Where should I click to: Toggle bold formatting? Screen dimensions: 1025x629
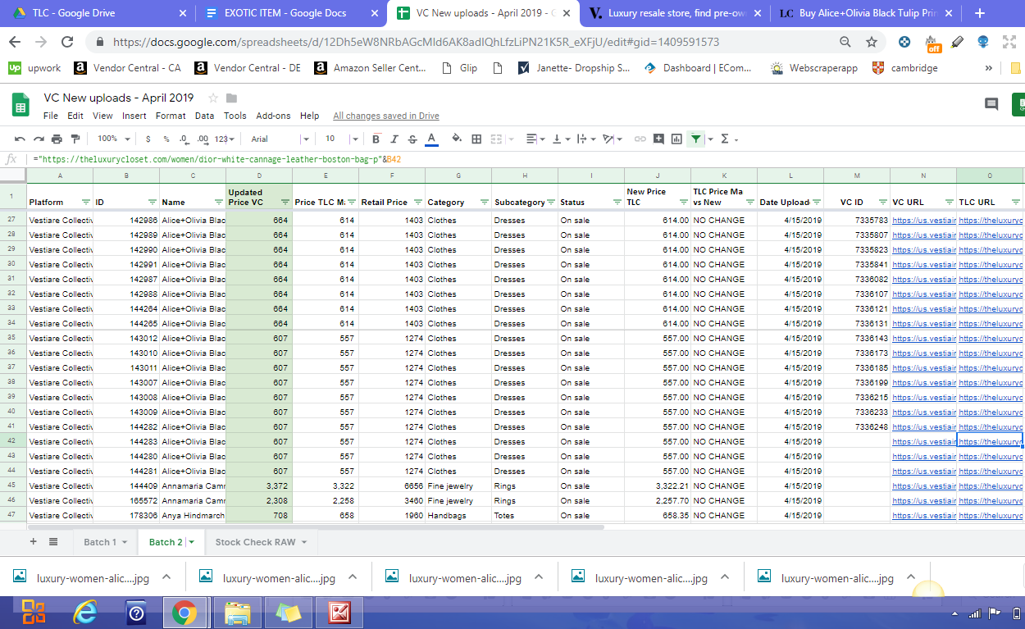tap(376, 139)
